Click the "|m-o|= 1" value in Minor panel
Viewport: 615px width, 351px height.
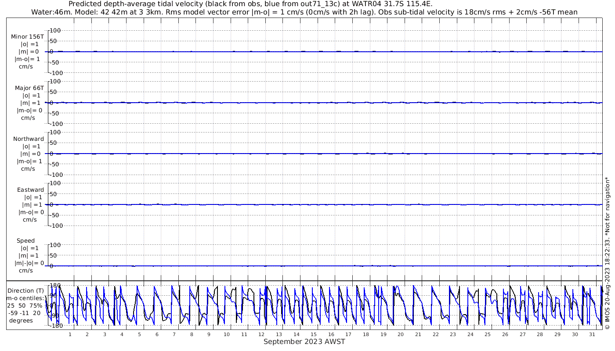pos(28,59)
